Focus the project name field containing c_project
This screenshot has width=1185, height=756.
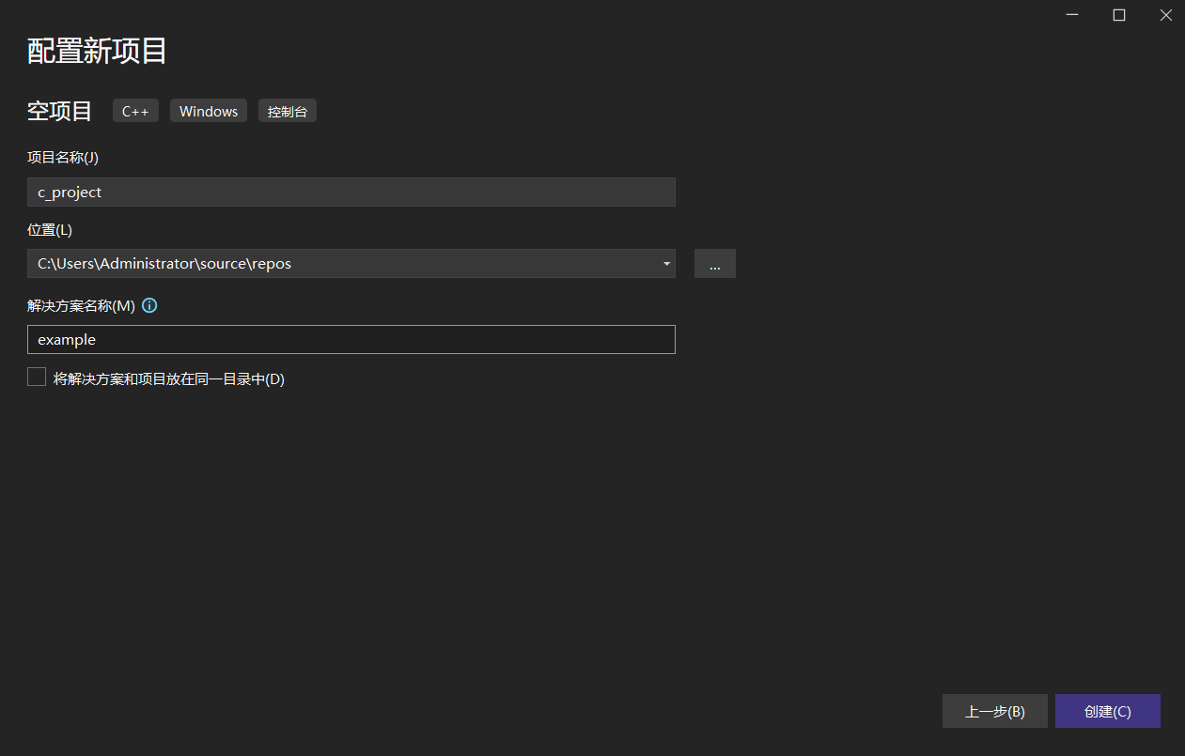[x=351, y=193]
